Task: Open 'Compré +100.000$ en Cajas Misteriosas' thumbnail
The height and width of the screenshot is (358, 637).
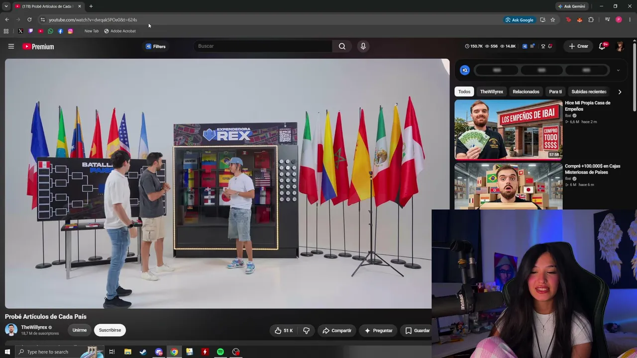Action: click(x=509, y=186)
